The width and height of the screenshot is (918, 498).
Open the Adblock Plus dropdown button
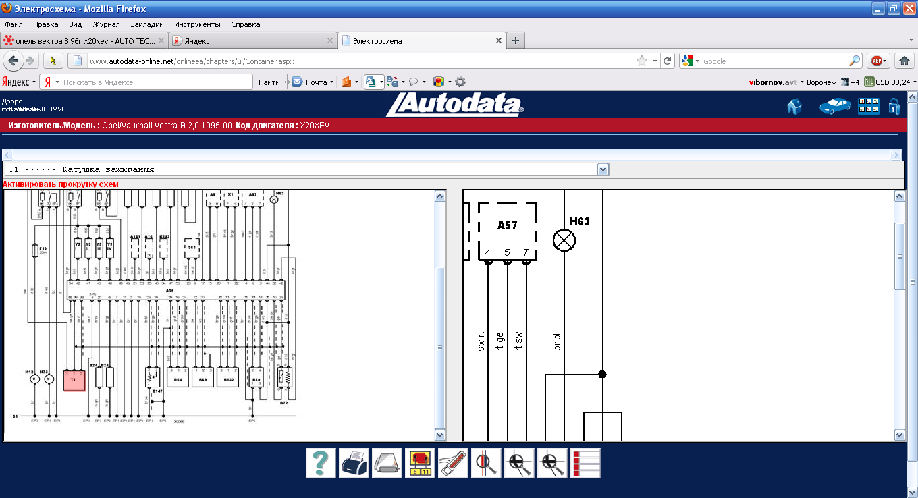pyautogui.click(x=878, y=61)
